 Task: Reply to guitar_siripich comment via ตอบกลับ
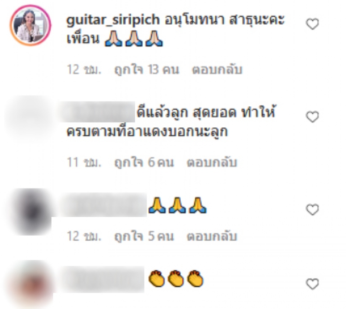pos(217,70)
